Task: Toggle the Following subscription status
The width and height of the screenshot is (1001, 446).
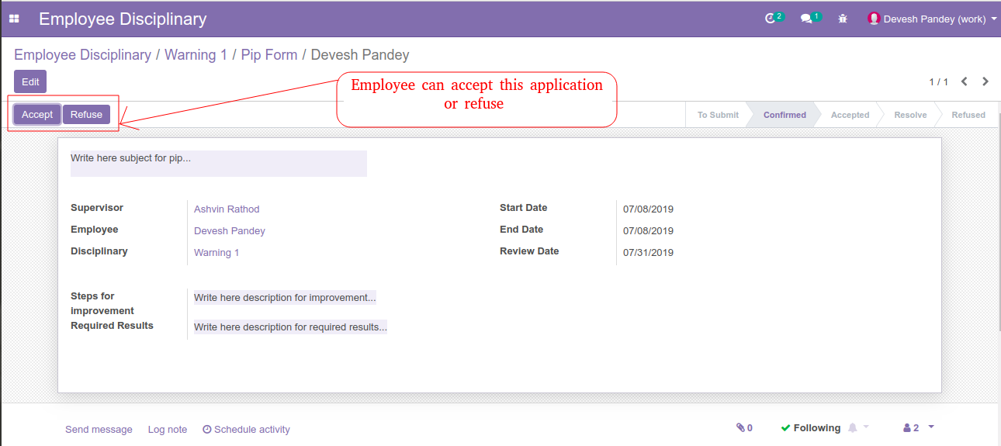Action: [x=811, y=428]
